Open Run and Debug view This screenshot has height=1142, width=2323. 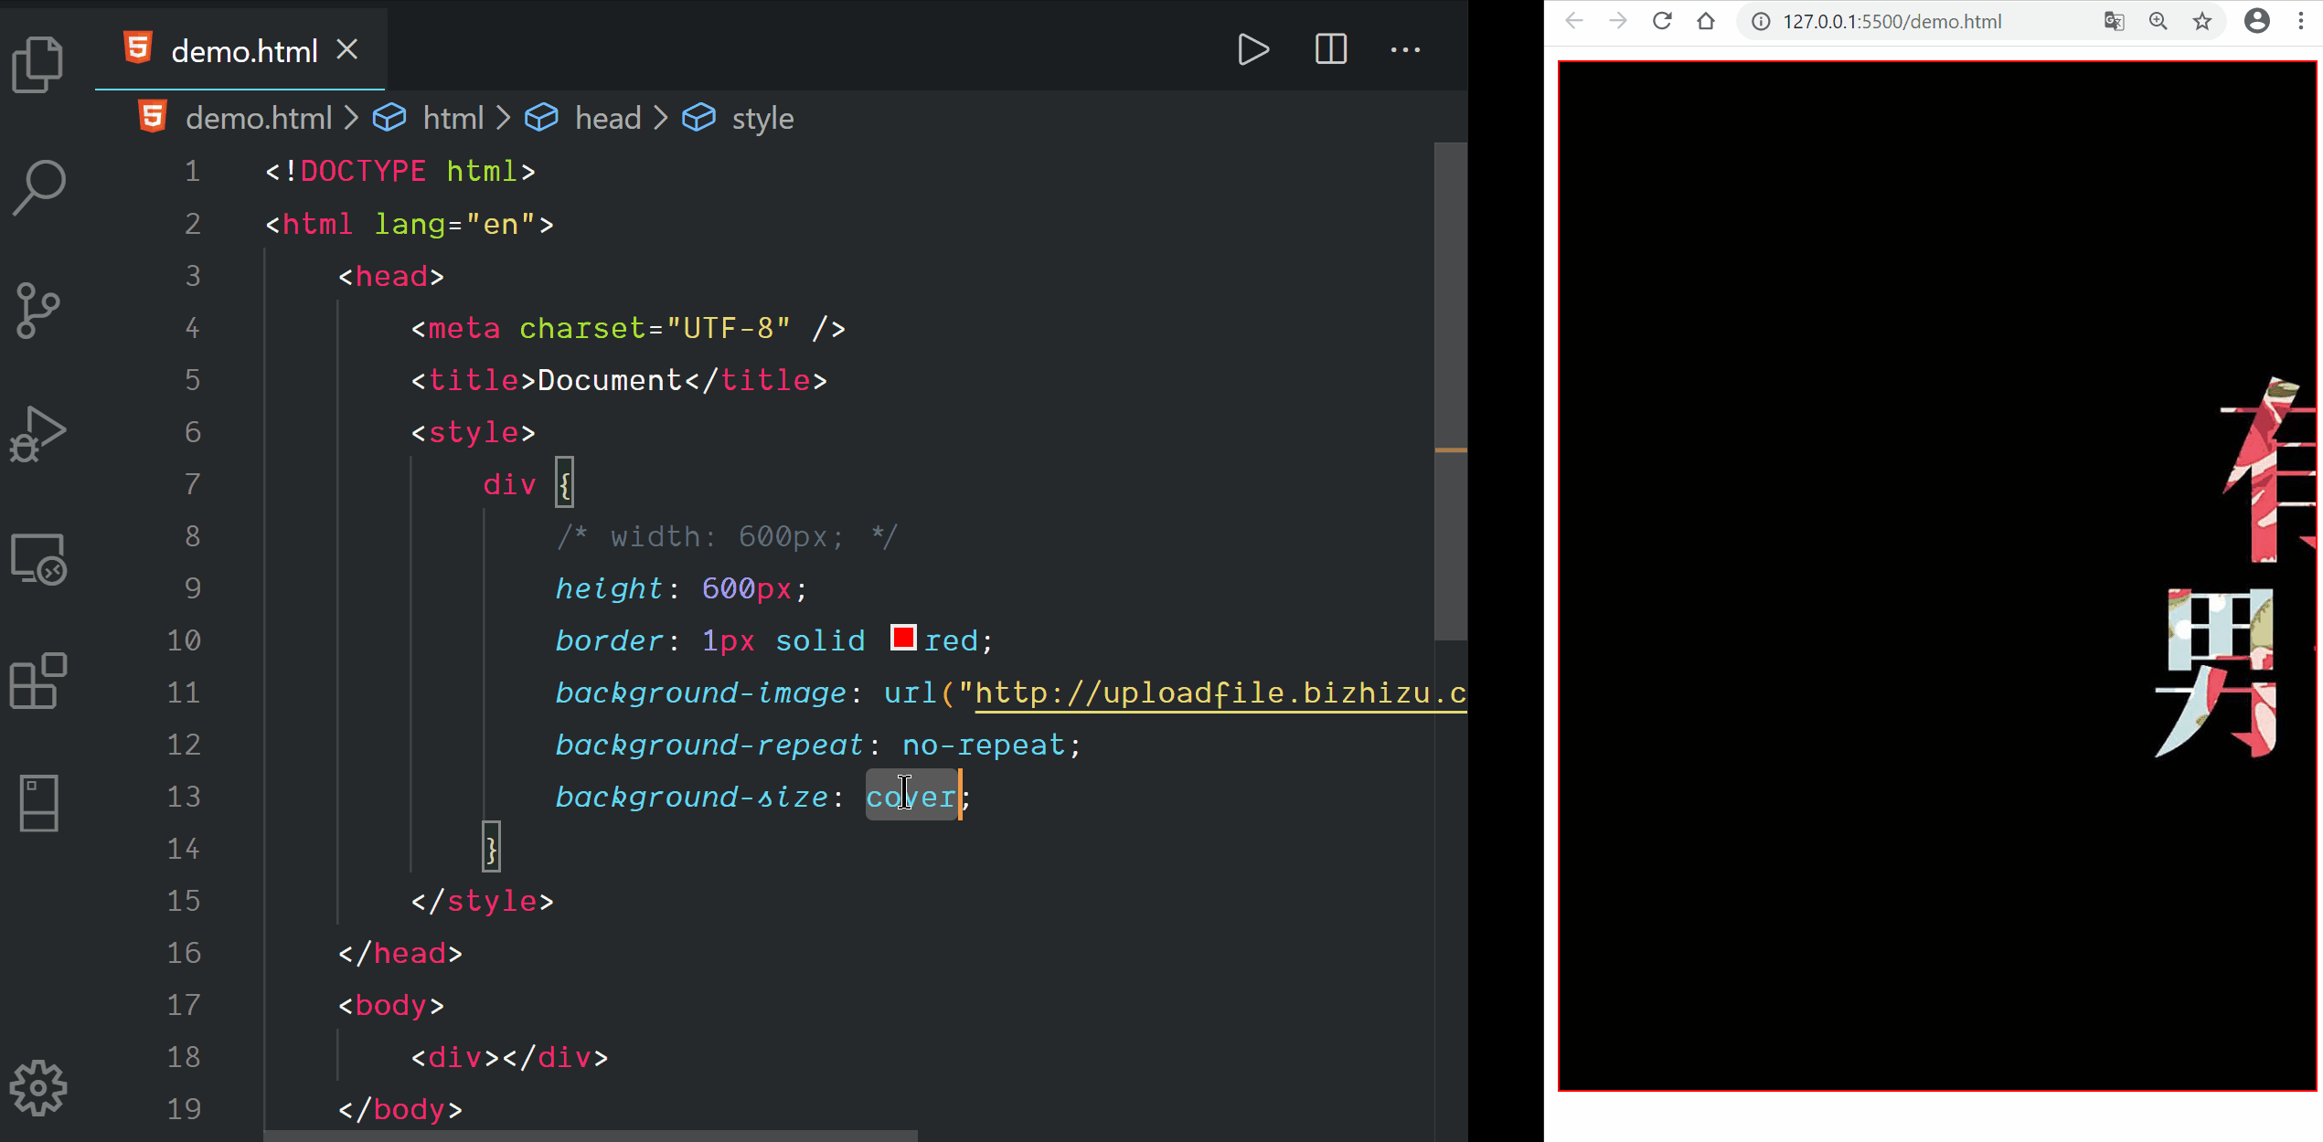click(37, 434)
